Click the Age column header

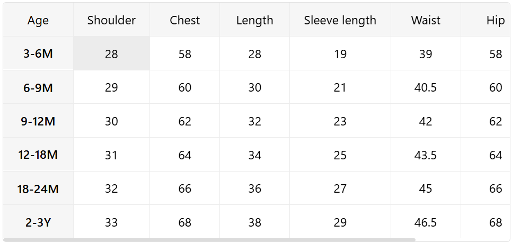coord(38,20)
